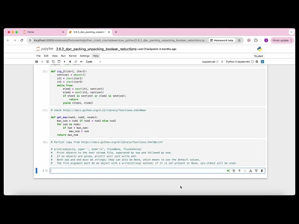Restart kernel and run all cells
The width and height of the screenshot is (299, 224).
tap(81, 62)
